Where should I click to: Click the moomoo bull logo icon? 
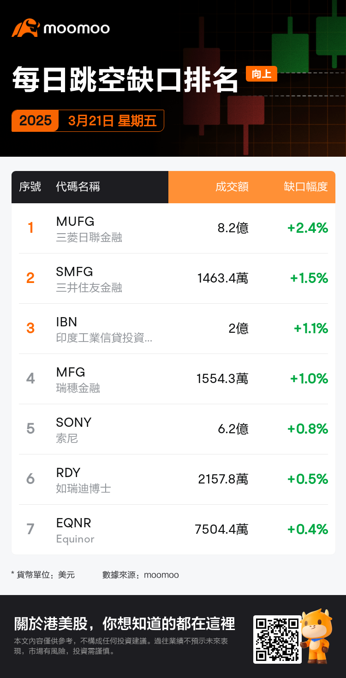point(25,28)
